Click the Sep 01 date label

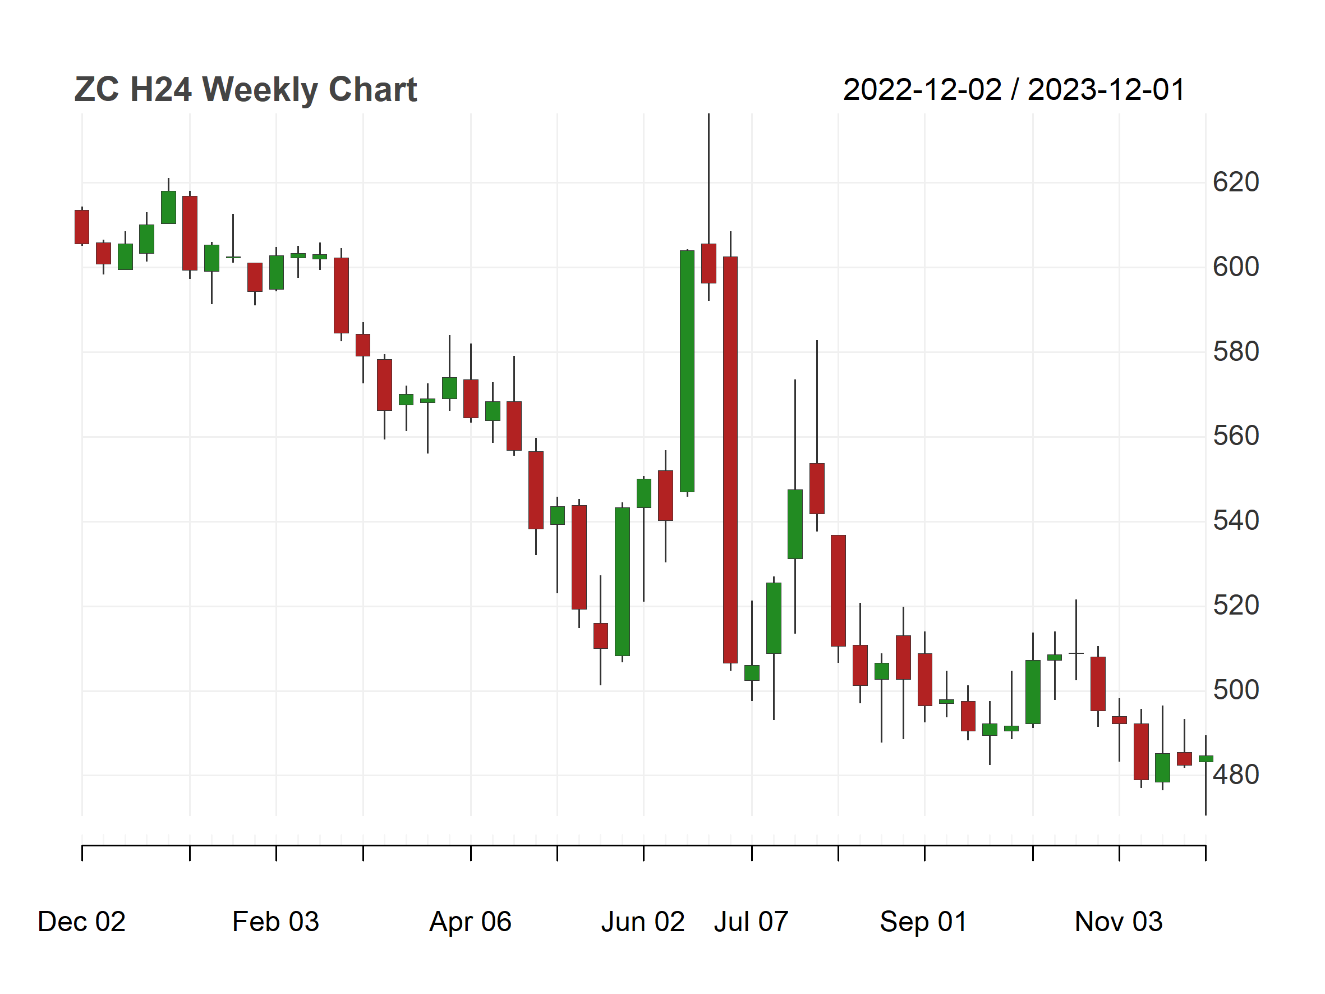(923, 922)
